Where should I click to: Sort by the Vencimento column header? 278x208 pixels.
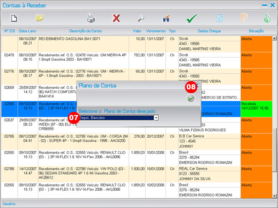pos(156,31)
